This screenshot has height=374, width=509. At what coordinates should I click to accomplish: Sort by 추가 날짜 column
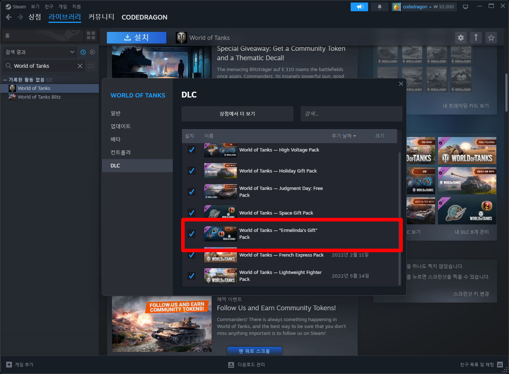pyautogui.click(x=344, y=136)
